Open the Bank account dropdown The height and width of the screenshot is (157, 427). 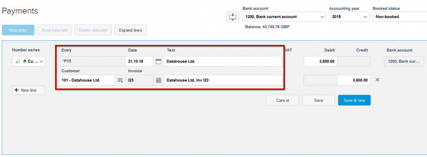click(284, 17)
